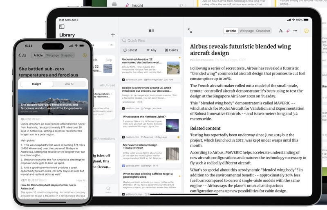
Task: Click the battery indicator on iPad status bar
Action: tap(306, 20)
